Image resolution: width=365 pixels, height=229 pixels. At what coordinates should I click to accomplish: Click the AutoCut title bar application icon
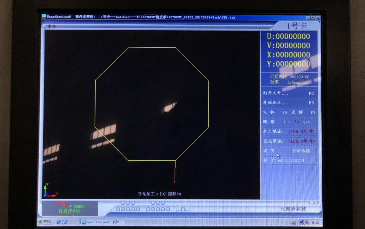click(x=44, y=17)
